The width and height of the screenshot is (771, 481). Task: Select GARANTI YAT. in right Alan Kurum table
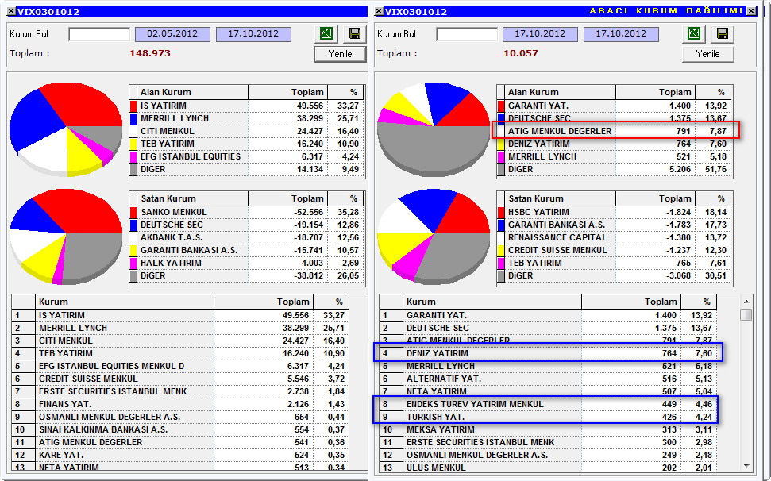[x=615, y=106]
